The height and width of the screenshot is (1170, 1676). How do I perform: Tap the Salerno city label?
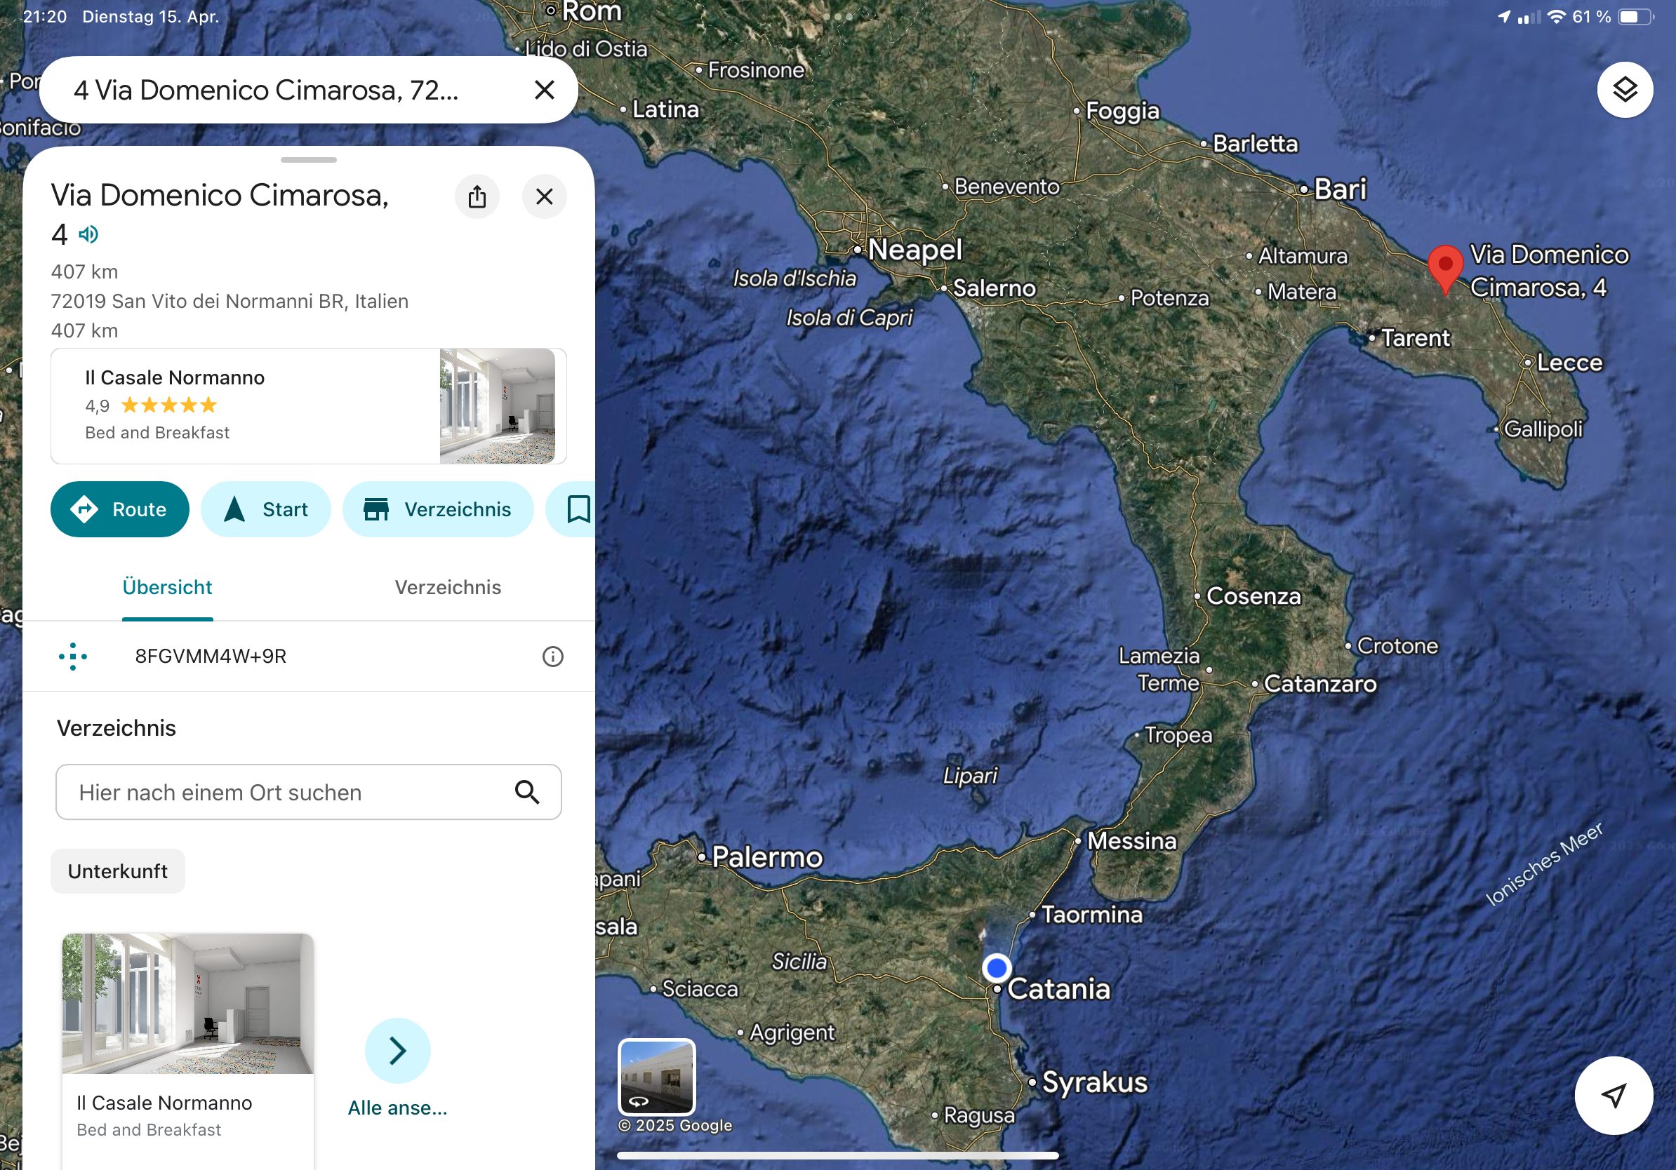[x=995, y=288]
